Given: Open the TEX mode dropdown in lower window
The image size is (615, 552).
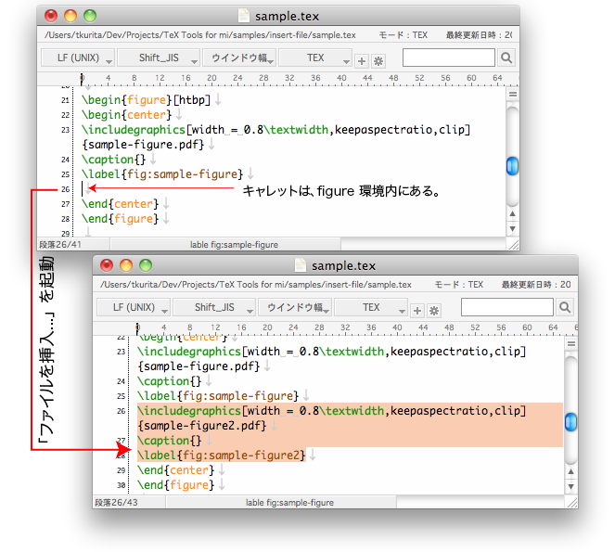Looking at the screenshot, I should (372, 308).
